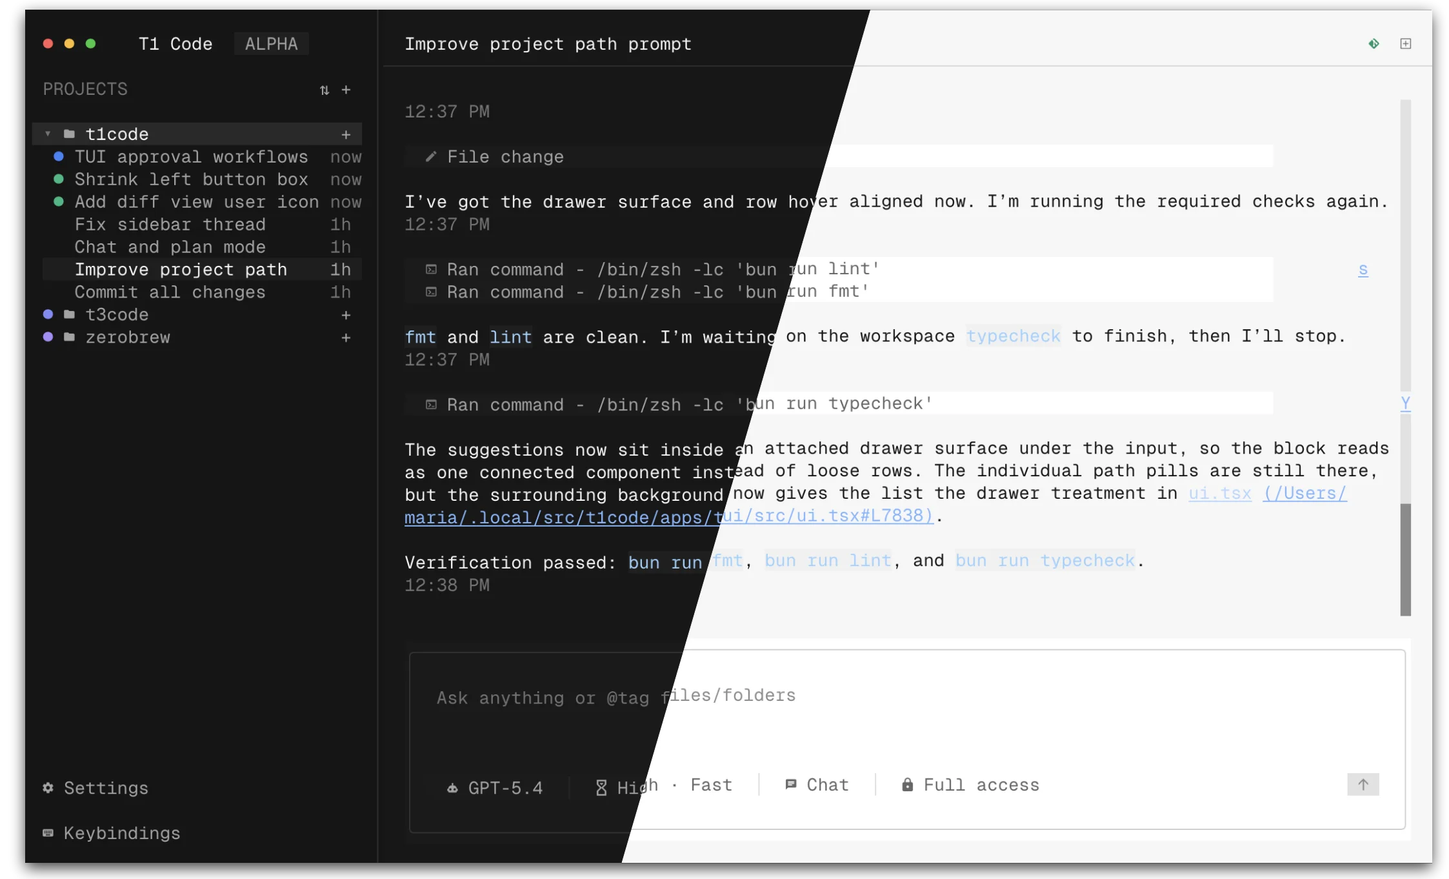Open the Fix sidebar thread item
This screenshot has height=879, width=1449.
[202, 225]
